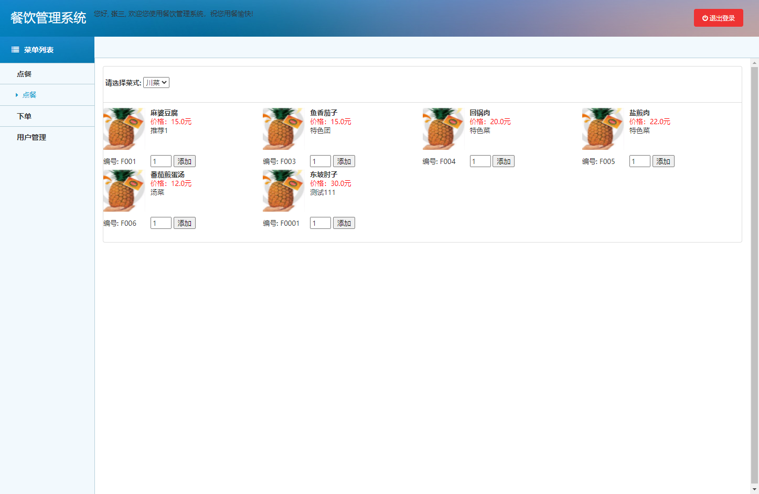Add 东坡肘子 F0001 to order
759x494 pixels.
tap(344, 223)
